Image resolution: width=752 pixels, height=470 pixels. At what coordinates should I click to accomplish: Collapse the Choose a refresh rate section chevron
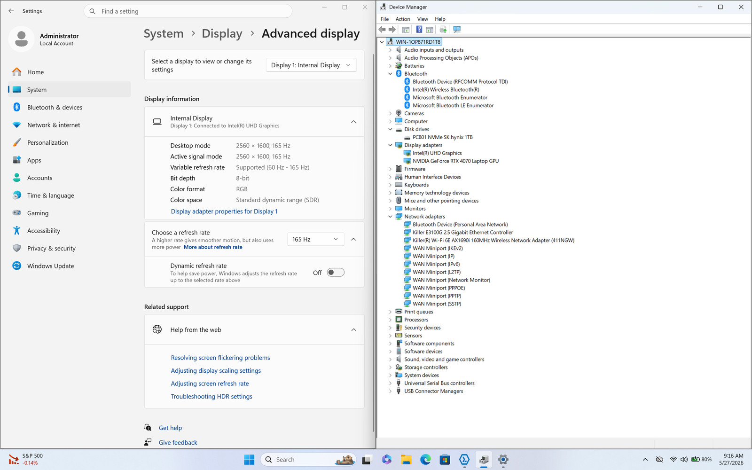353,239
